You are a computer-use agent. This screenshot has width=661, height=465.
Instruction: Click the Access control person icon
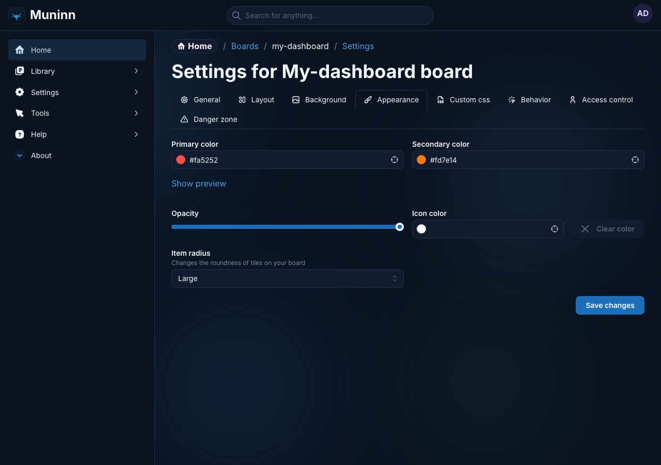pyautogui.click(x=573, y=100)
